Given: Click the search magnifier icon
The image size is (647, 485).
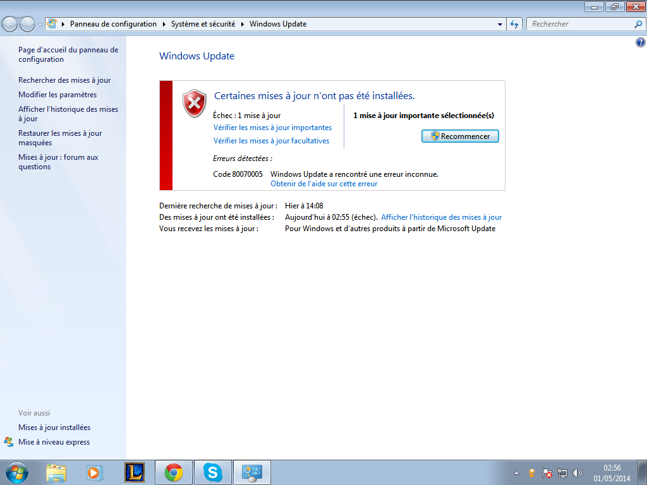Looking at the screenshot, I should pyautogui.click(x=638, y=24).
